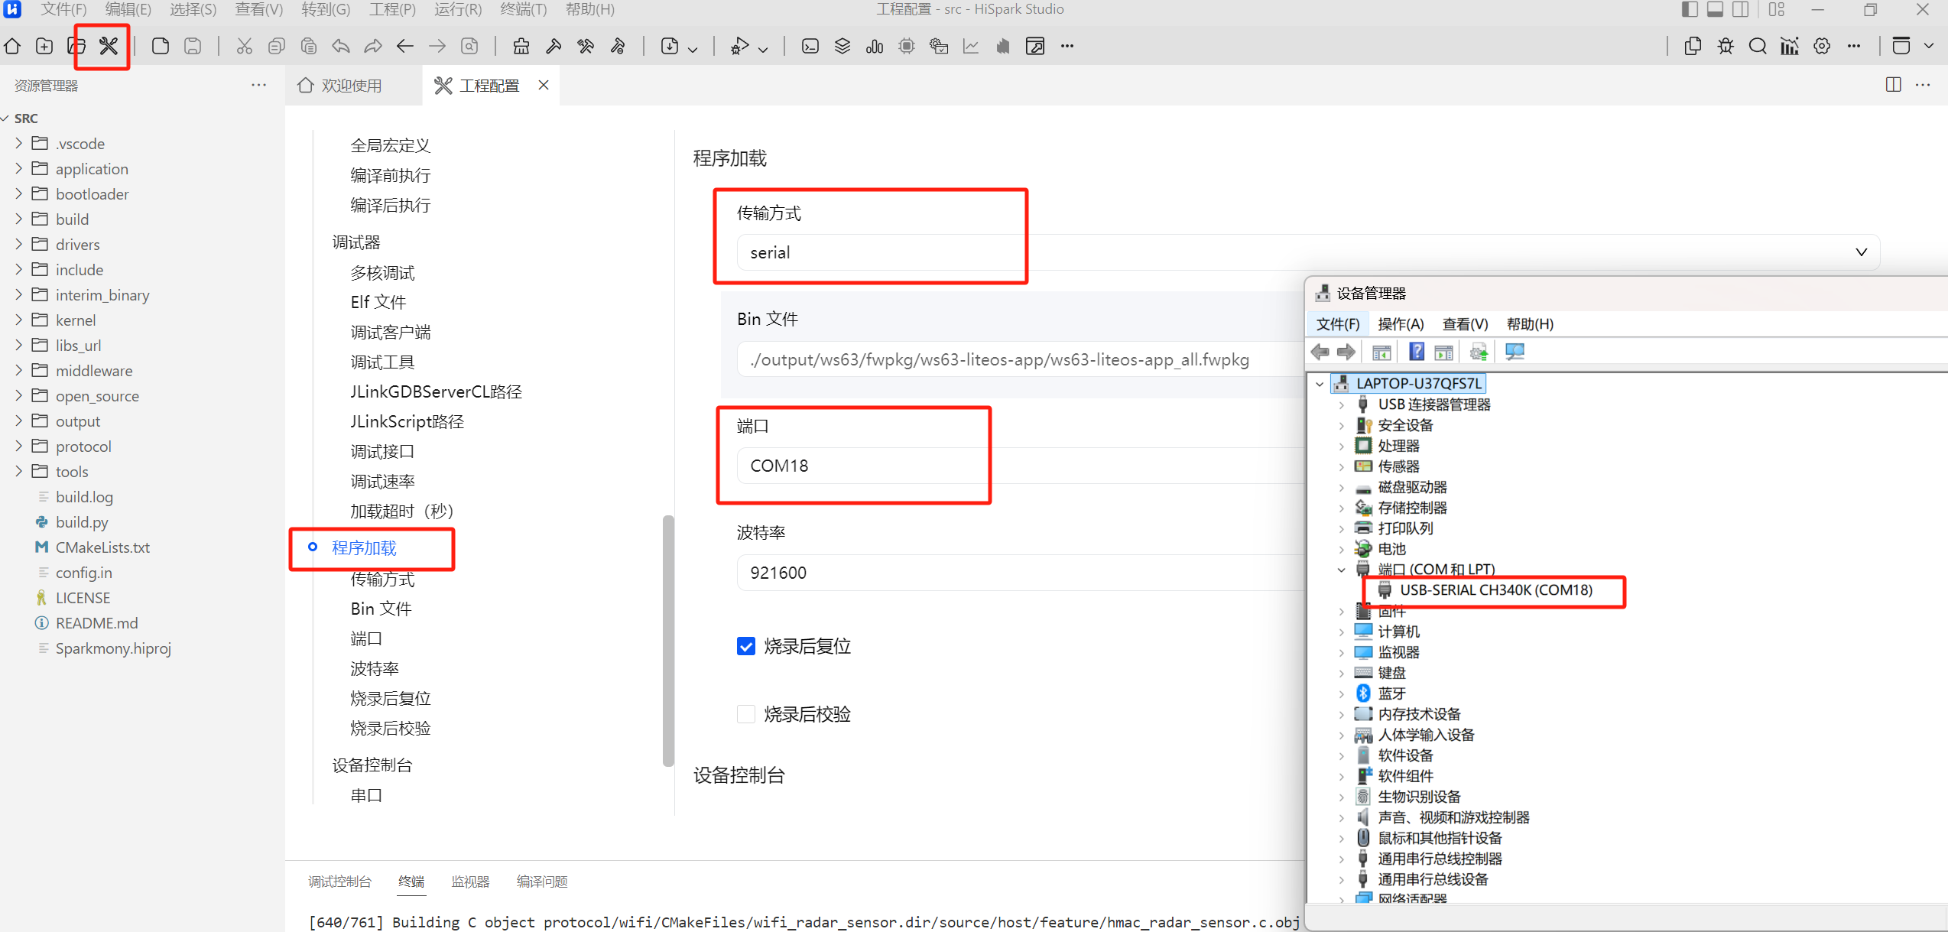This screenshot has height=932, width=1948.
Task: Enable the 烧录后校验 checkbox
Action: pyautogui.click(x=746, y=714)
